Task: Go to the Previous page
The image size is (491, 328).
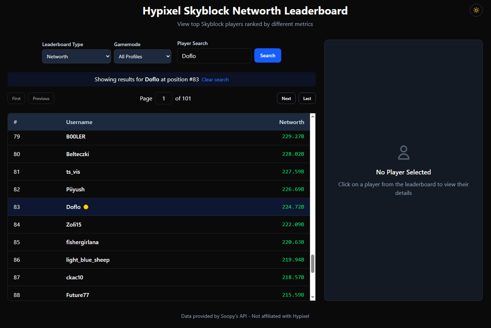Action: (41, 98)
